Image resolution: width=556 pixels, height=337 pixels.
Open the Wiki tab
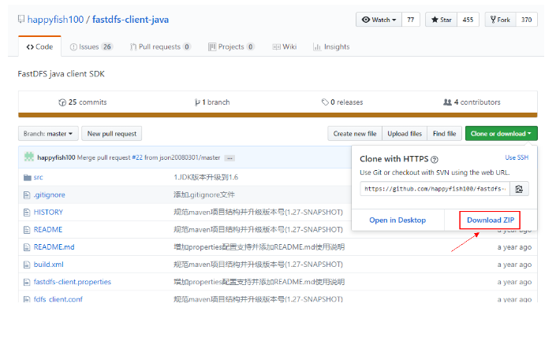point(285,46)
